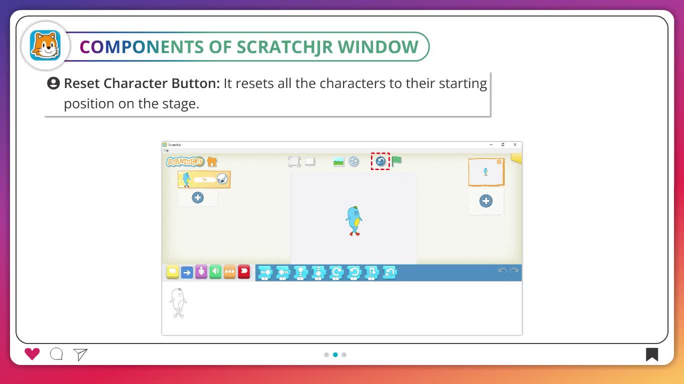Click the Redo arrow in blocks bar
Screen dimensions: 684x384
point(514,271)
